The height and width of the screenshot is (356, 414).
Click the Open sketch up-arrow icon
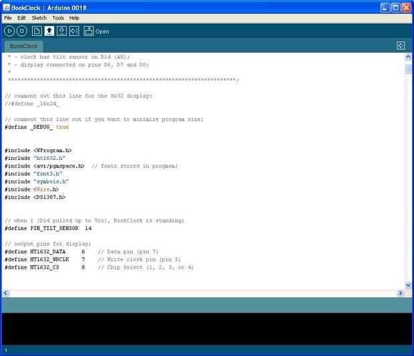pos(49,31)
